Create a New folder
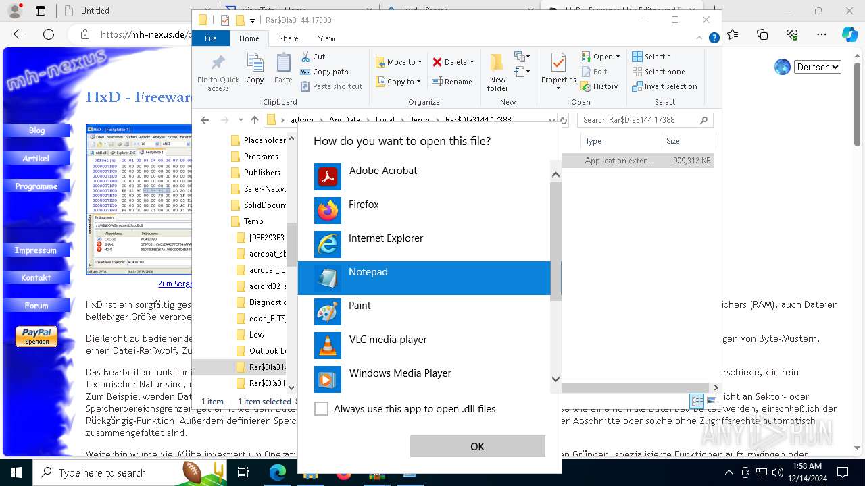865x486 pixels. click(x=497, y=72)
